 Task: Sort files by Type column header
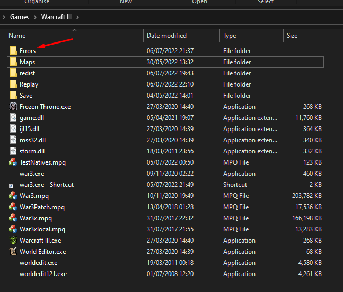tap(230, 36)
